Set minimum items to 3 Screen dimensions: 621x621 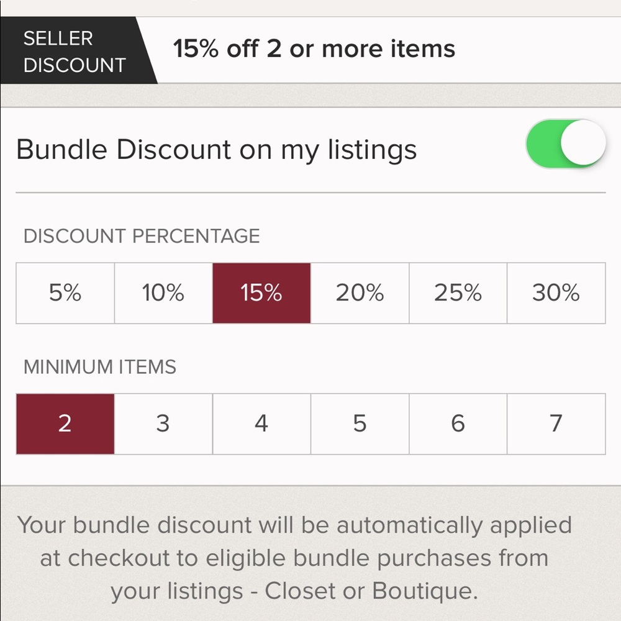(163, 424)
